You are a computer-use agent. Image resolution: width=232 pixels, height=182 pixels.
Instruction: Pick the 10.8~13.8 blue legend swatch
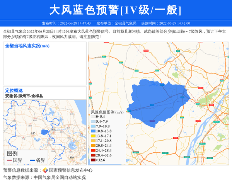(93, 131)
